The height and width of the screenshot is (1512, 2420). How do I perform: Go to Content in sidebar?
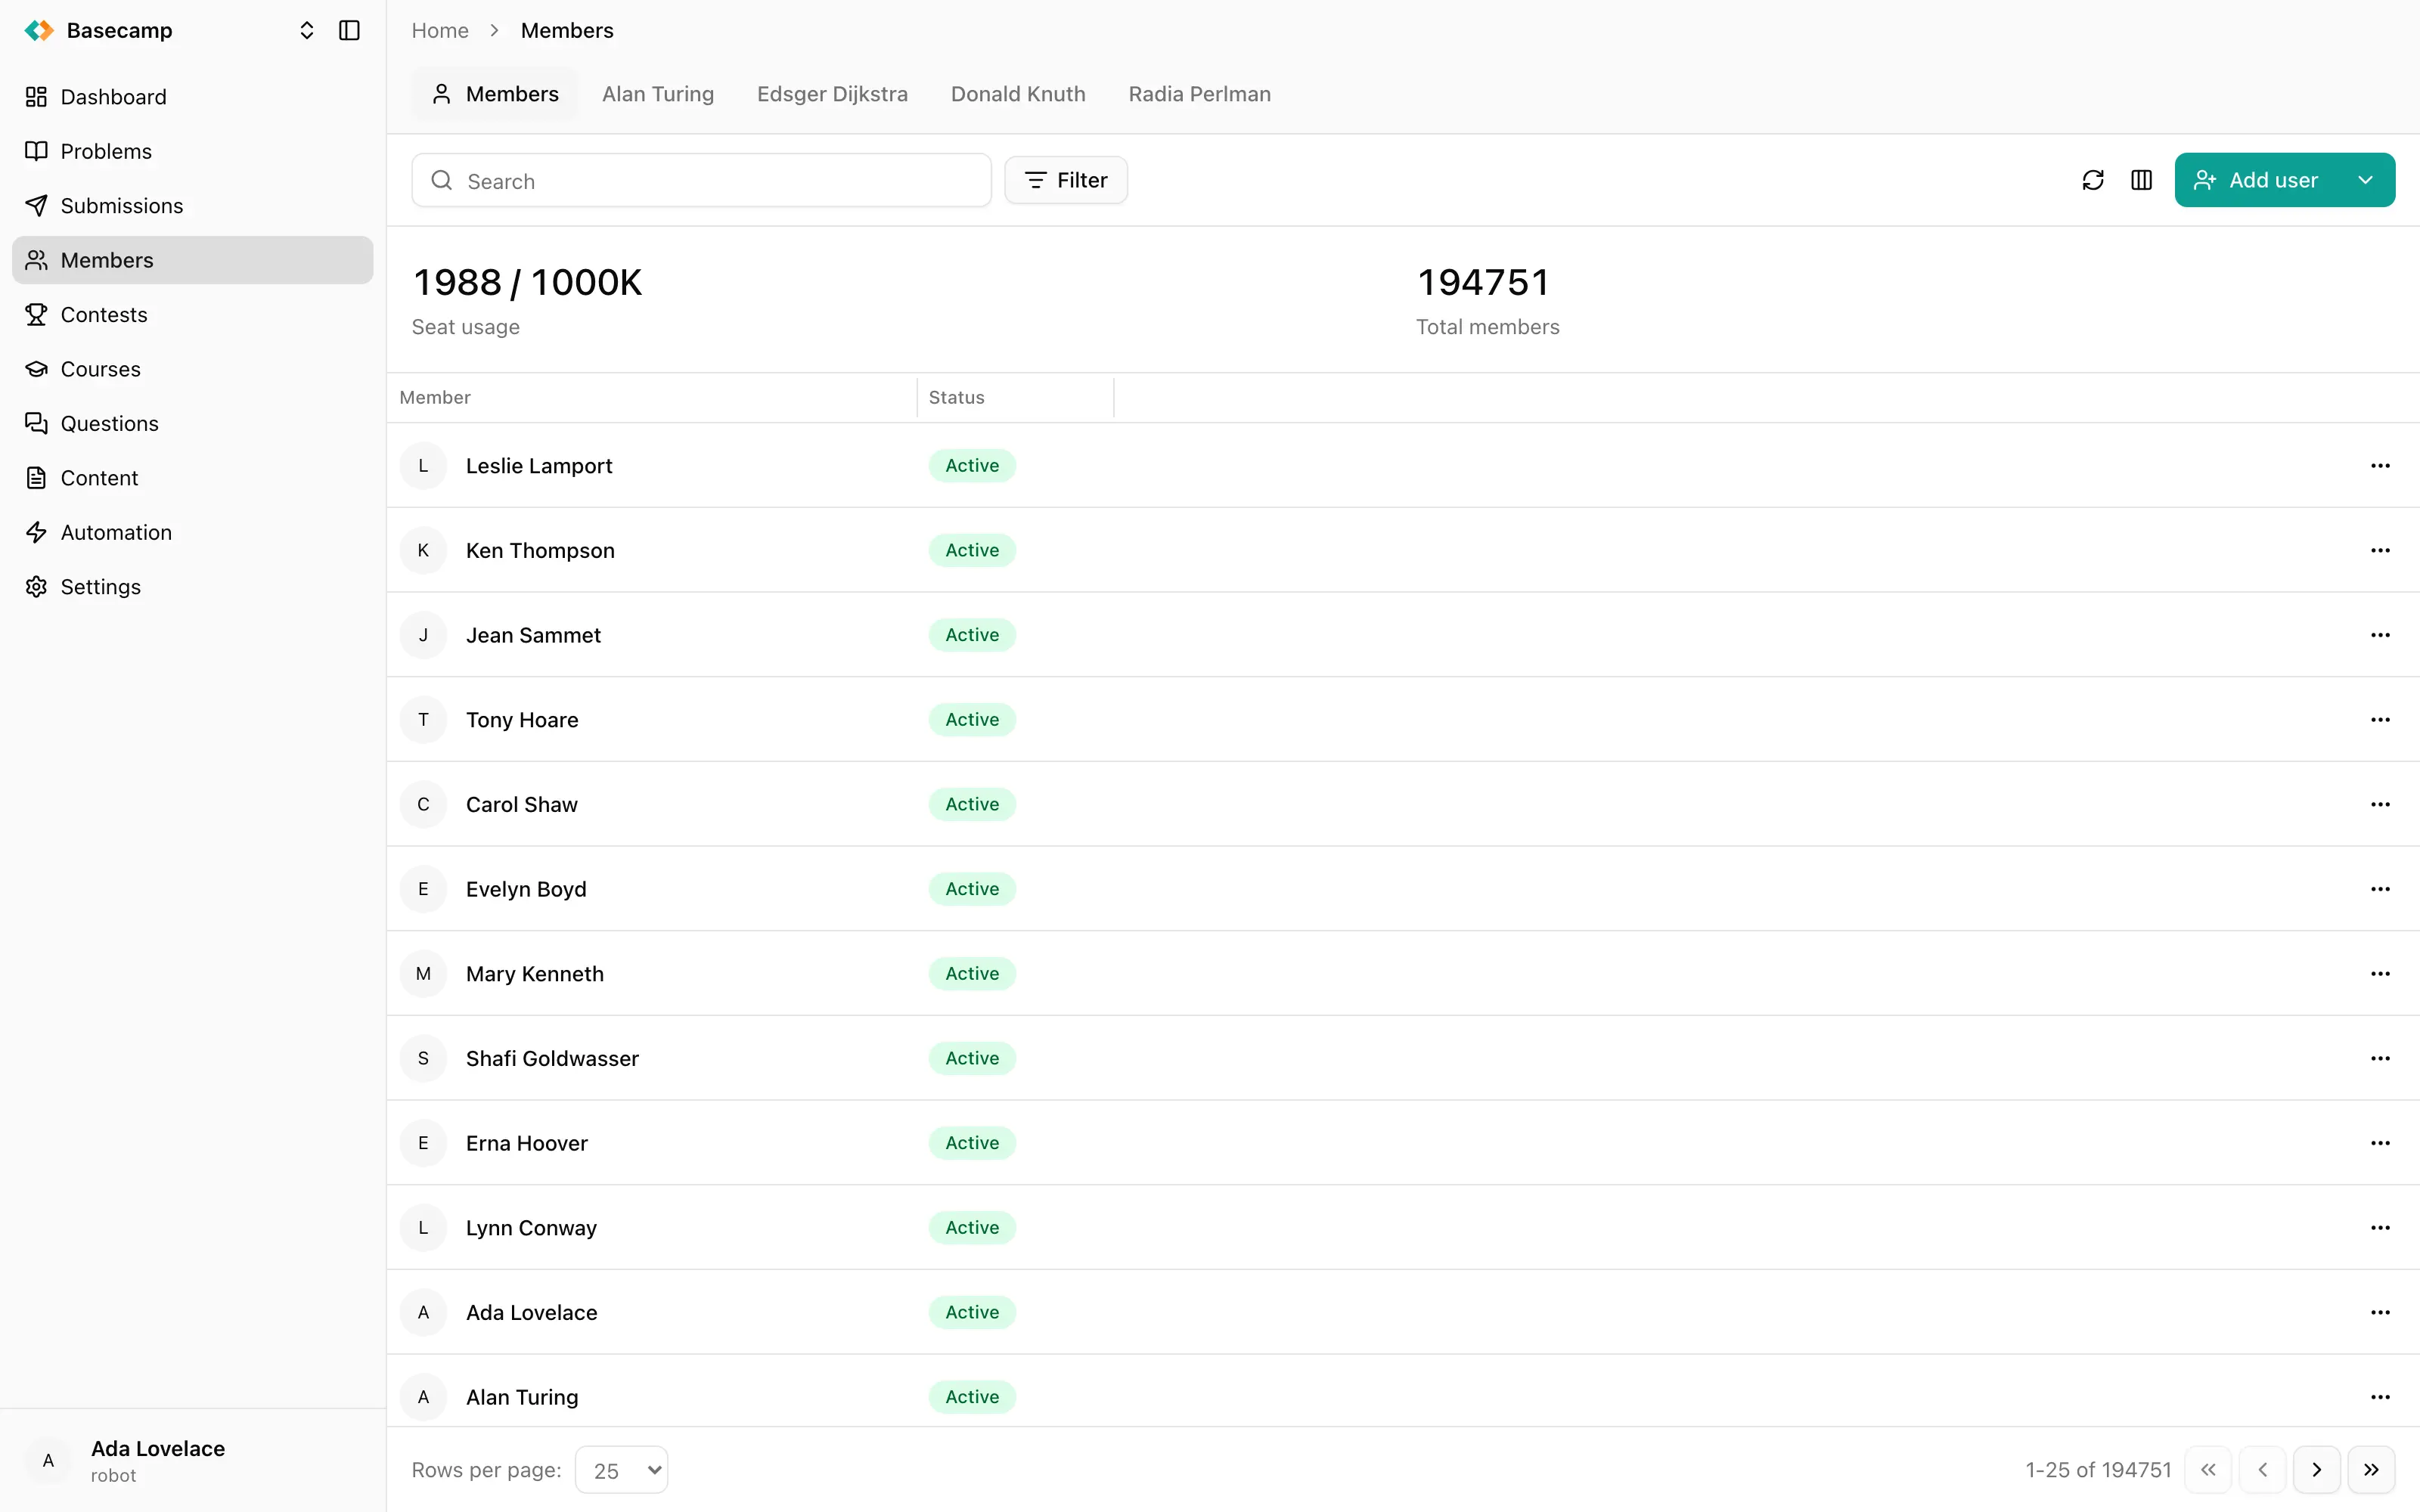[192, 478]
